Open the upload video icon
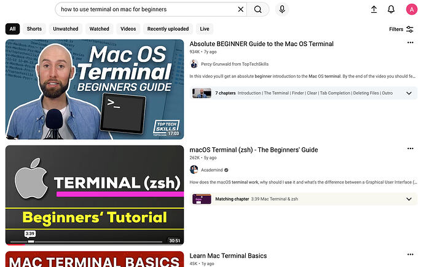Image resolution: width=424 pixels, height=267 pixels. pos(374,9)
